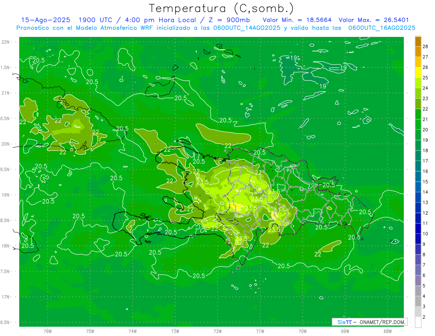Viewport: 435px width, 336px height.
Task: Click the 74W longitude axis label
Action: (133, 331)
